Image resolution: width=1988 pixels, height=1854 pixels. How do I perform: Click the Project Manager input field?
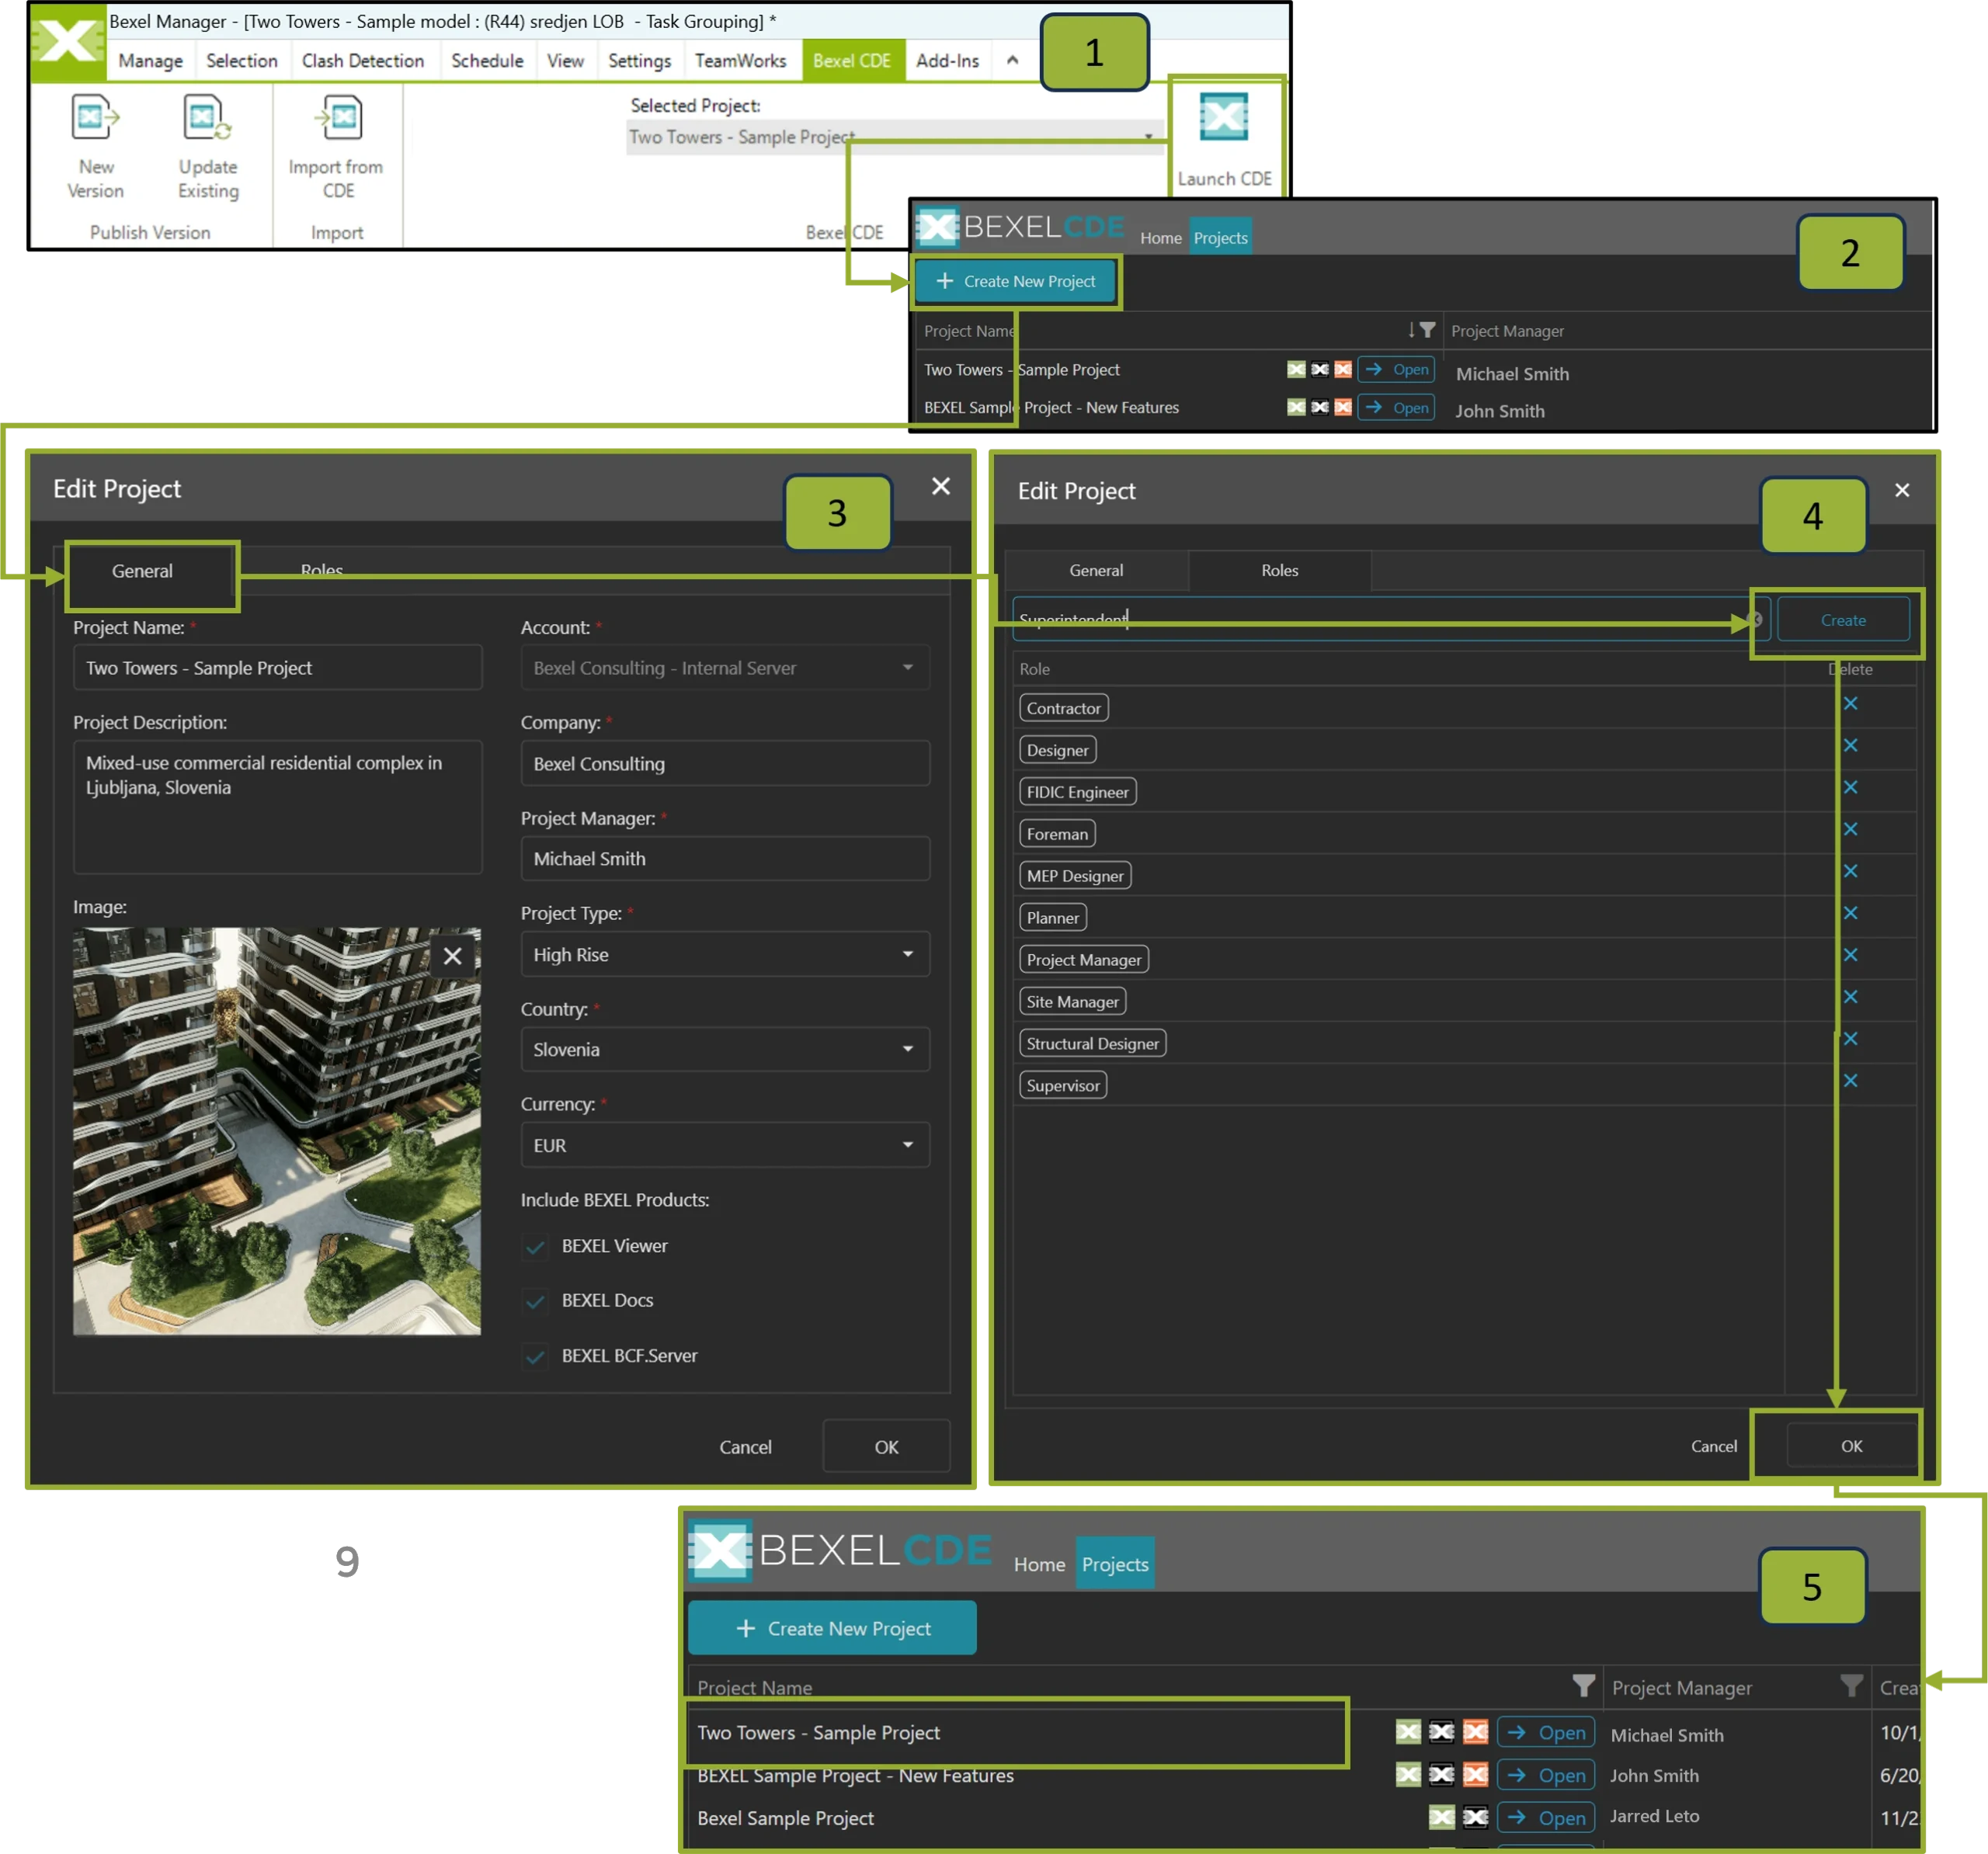click(725, 859)
